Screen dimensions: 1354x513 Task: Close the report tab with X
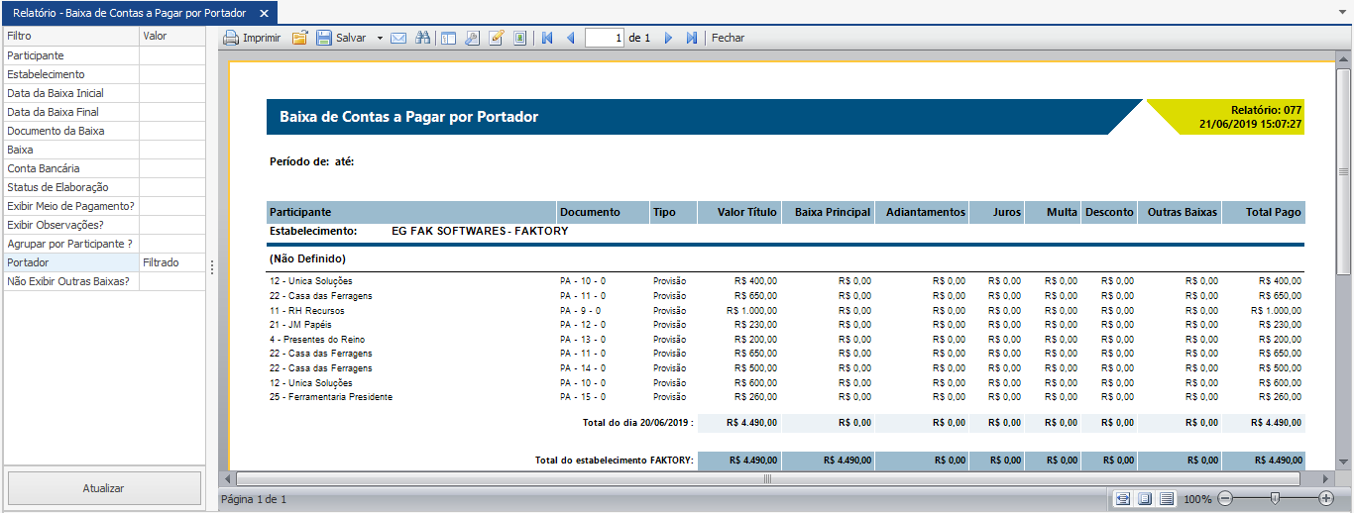pos(263,13)
